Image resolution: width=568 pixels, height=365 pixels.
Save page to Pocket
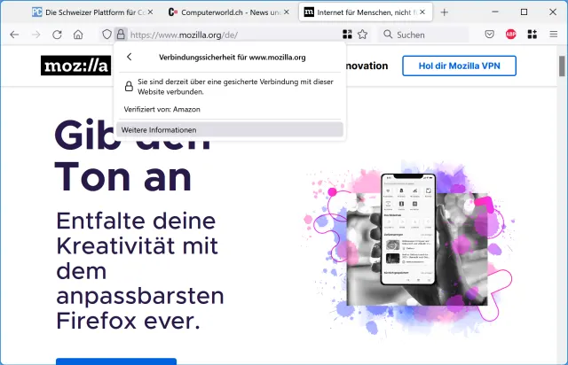click(x=489, y=35)
